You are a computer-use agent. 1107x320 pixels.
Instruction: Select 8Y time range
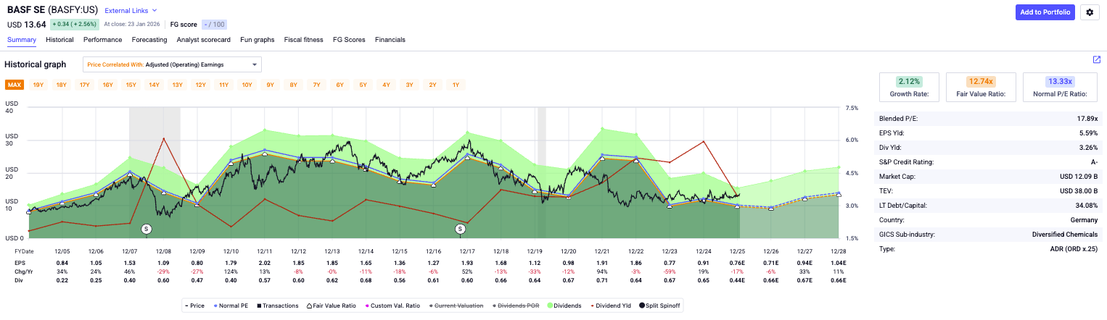(294, 85)
